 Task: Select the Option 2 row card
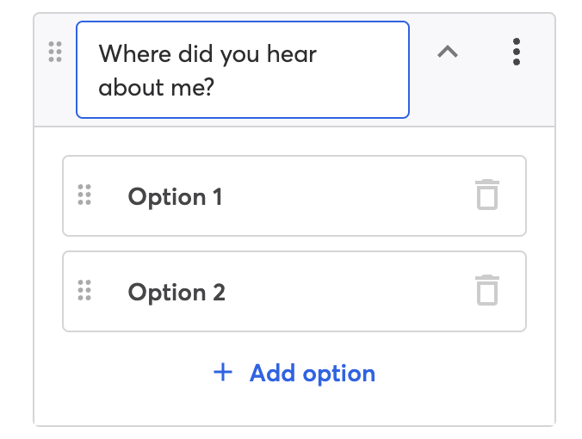coord(294,291)
